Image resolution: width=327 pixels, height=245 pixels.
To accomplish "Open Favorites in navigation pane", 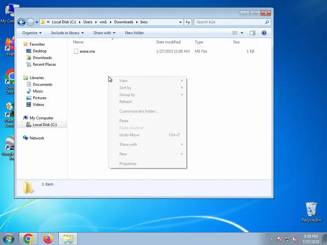I will point(37,44).
